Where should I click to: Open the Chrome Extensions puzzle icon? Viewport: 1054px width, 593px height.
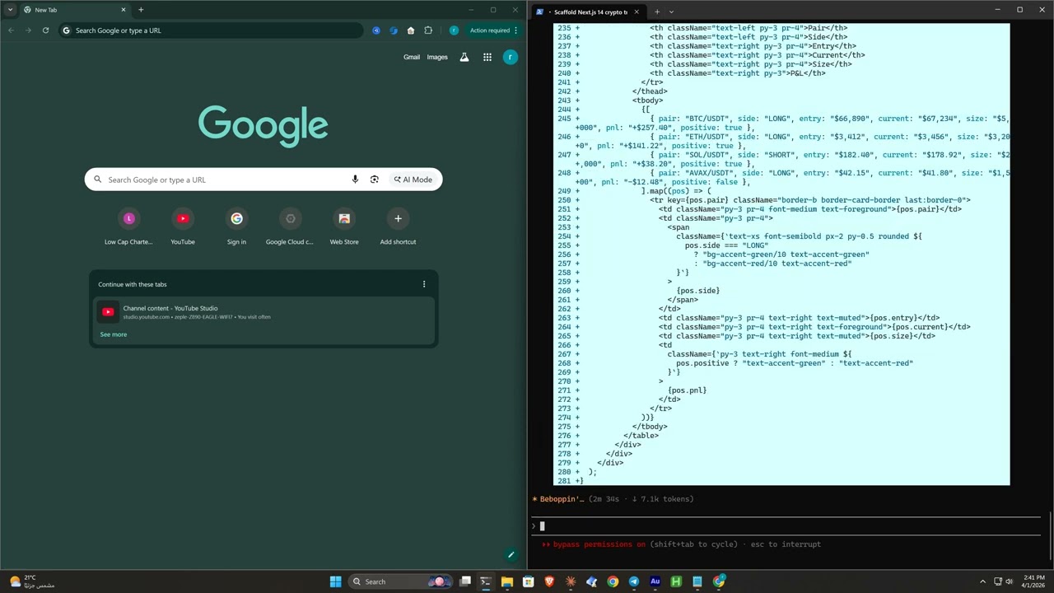(428, 30)
